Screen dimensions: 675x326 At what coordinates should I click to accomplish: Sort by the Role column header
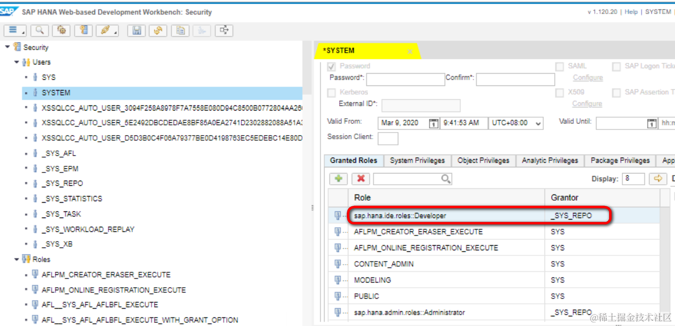(447, 197)
